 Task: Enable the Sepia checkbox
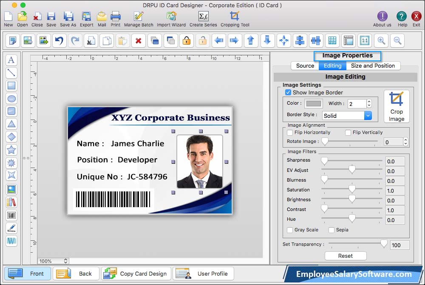tap(331, 230)
